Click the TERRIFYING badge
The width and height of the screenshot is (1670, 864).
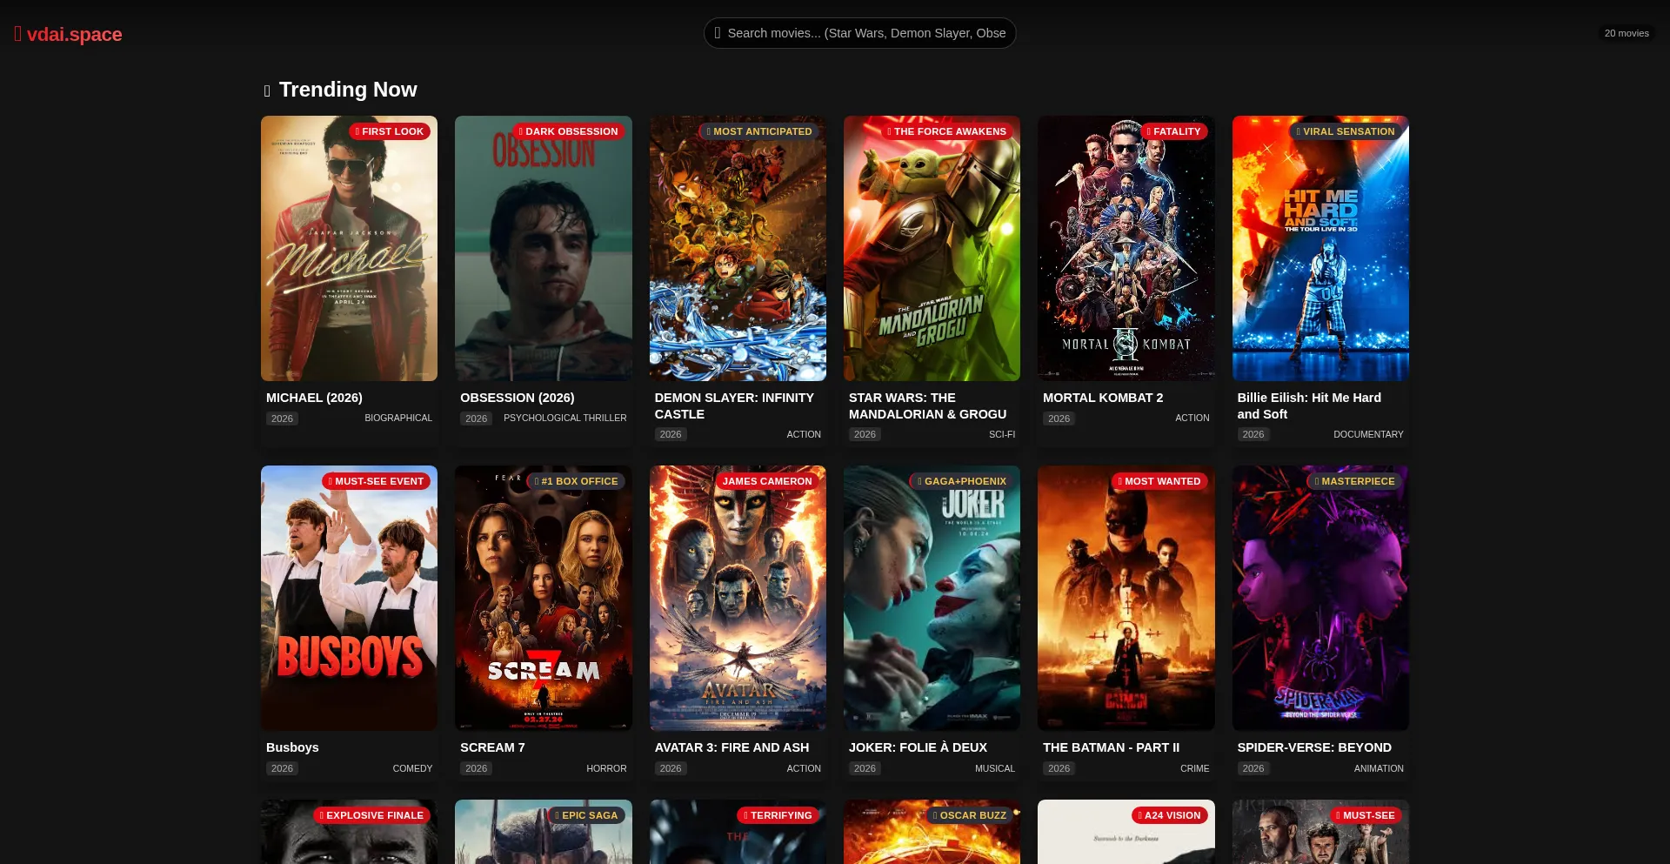tap(778, 815)
